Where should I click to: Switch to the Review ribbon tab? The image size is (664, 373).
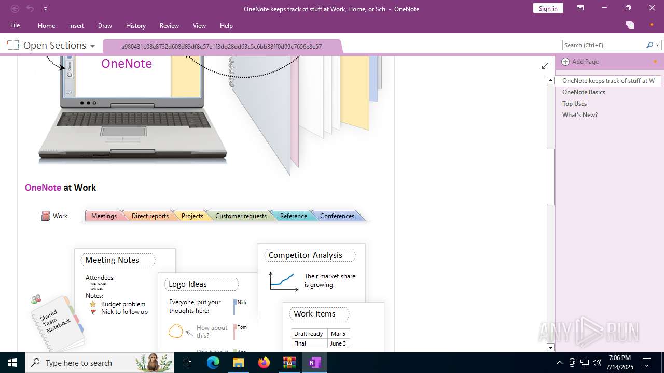(x=169, y=25)
